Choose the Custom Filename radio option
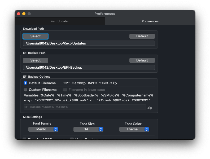210x159 pixels. (25, 90)
